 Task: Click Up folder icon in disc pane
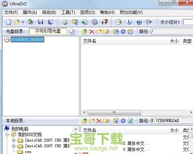coord(85,32)
